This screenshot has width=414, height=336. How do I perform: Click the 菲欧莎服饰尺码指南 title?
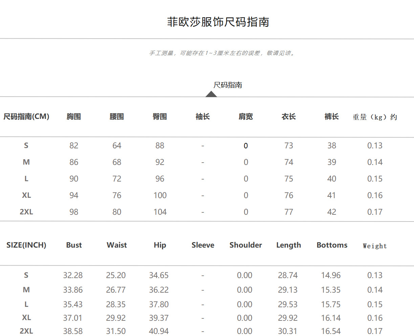pyautogui.click(x=218, y=22)
